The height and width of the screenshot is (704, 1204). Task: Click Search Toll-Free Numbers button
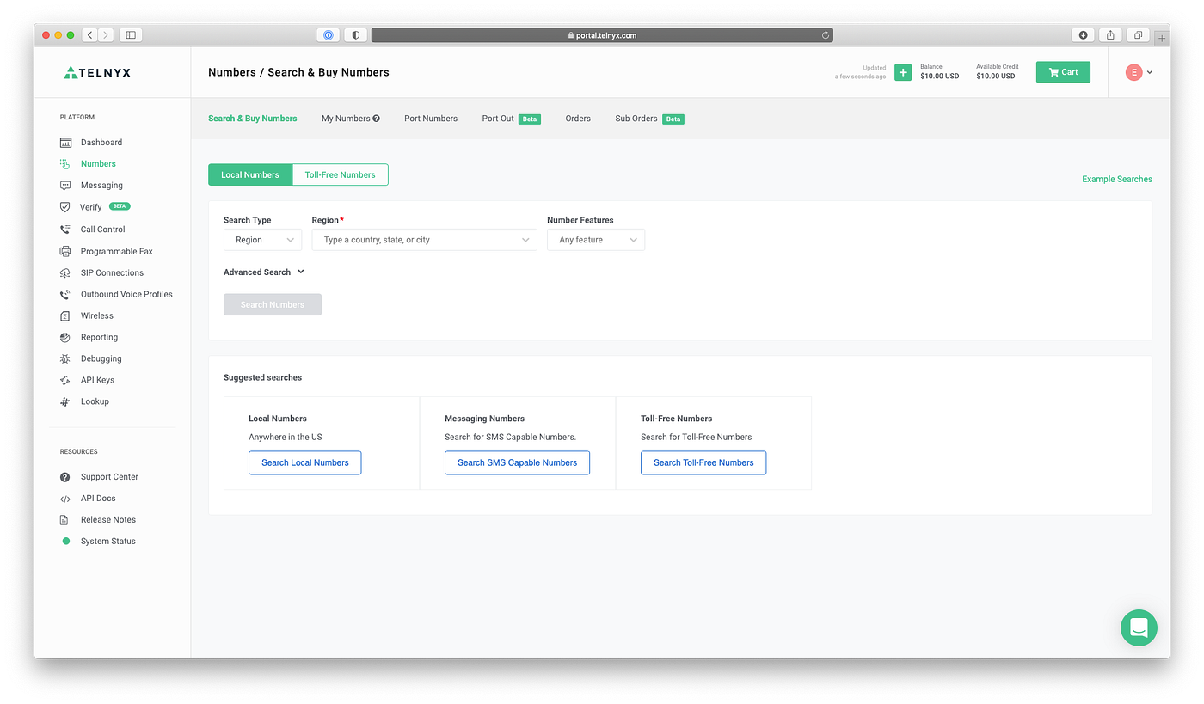[703, 462]
